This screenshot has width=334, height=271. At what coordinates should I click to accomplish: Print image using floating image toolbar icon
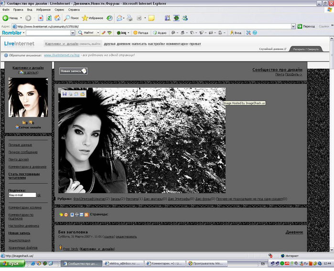[x=71, y=94]
